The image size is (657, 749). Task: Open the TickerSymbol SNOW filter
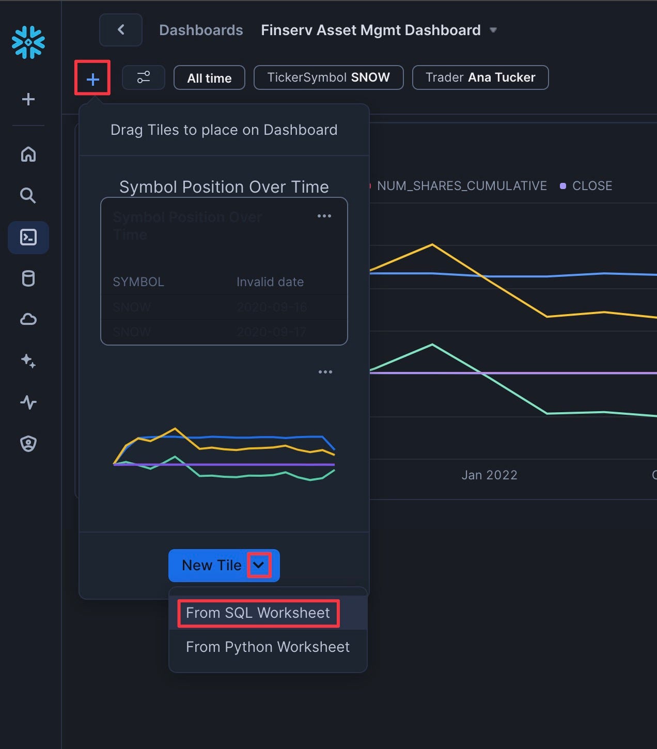coord(328,77)
